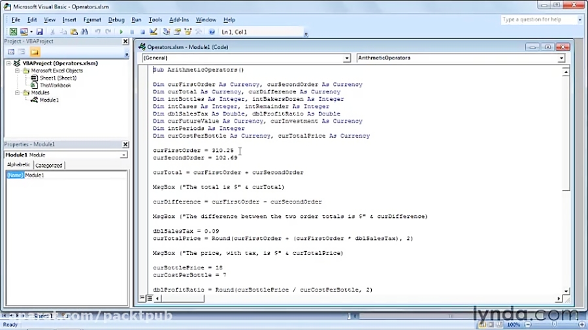Click the Undo toolbar icon

pos(97,32)
